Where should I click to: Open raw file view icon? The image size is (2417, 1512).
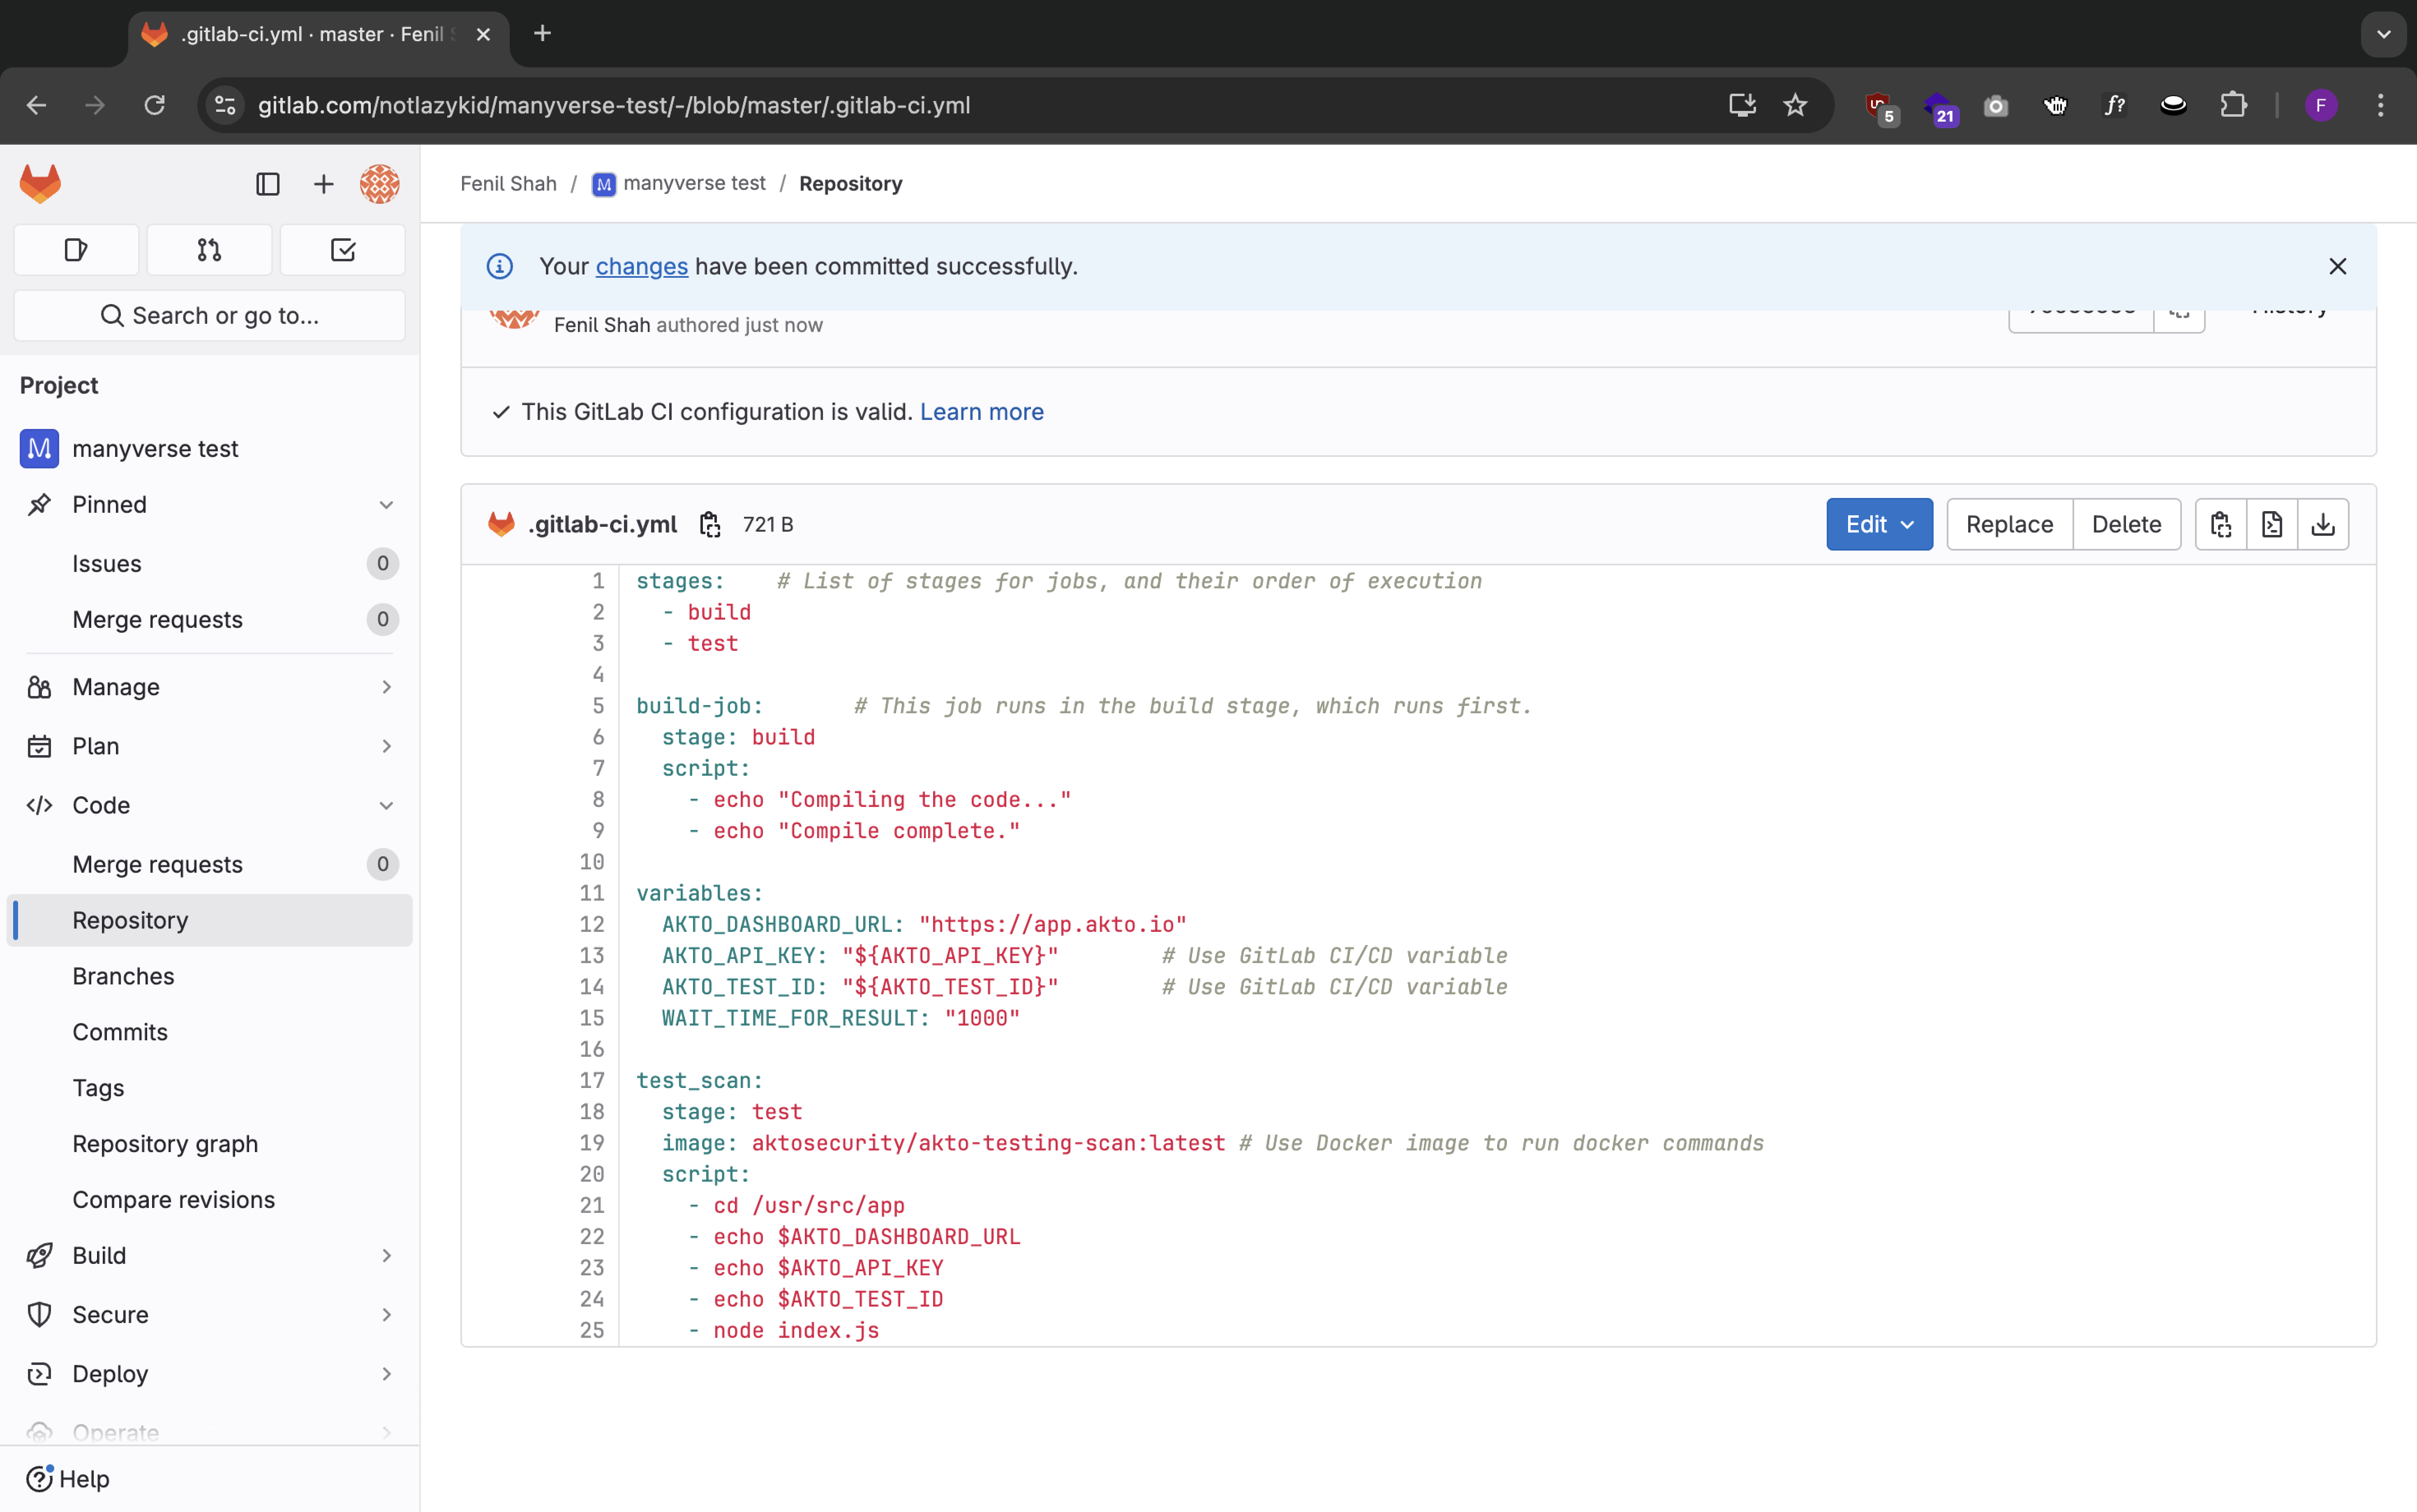point(2272,524)
